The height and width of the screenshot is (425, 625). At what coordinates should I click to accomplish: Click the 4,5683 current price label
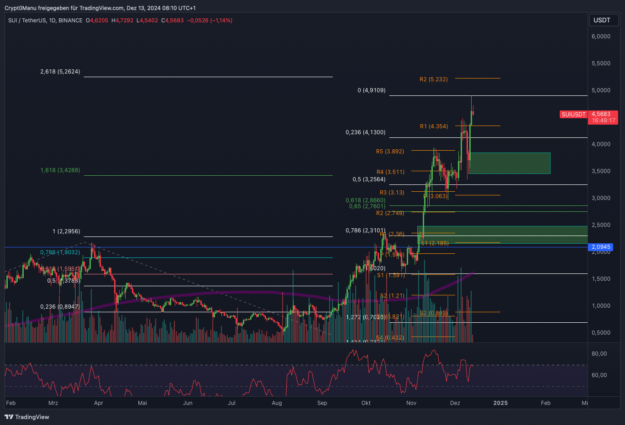[x=601, y=114]
